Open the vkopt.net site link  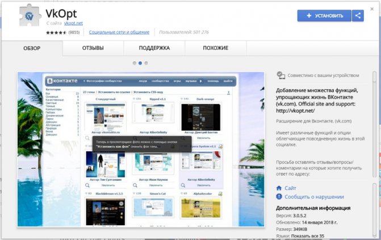(x=73, y=23)
